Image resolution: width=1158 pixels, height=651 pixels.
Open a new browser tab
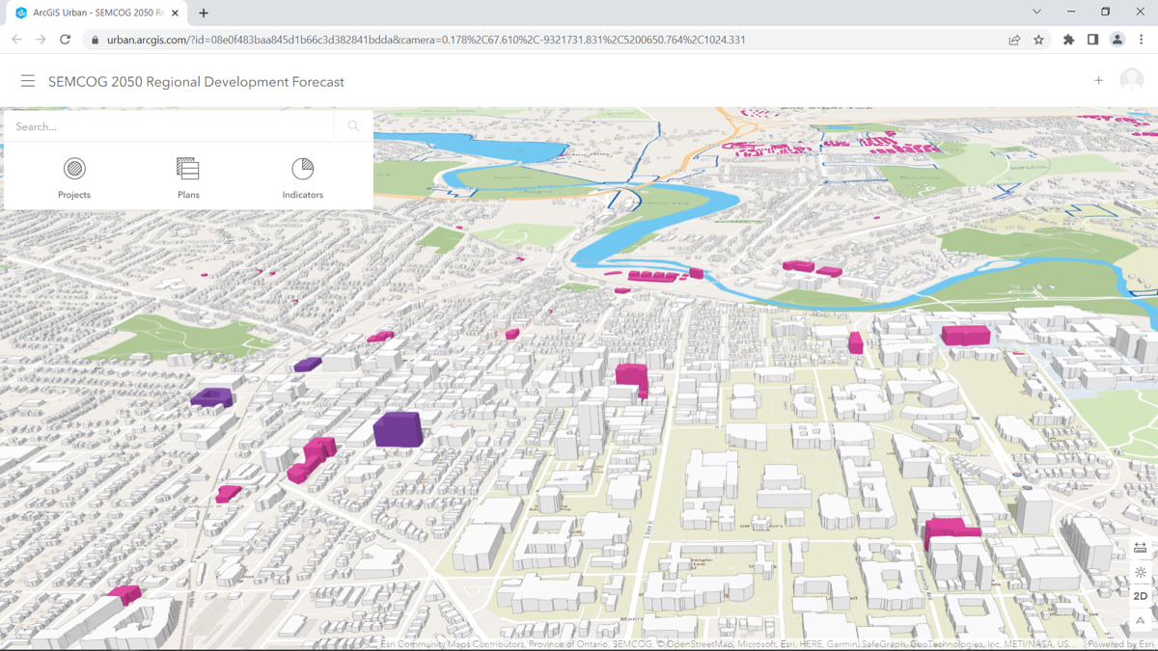pos(204,13)
